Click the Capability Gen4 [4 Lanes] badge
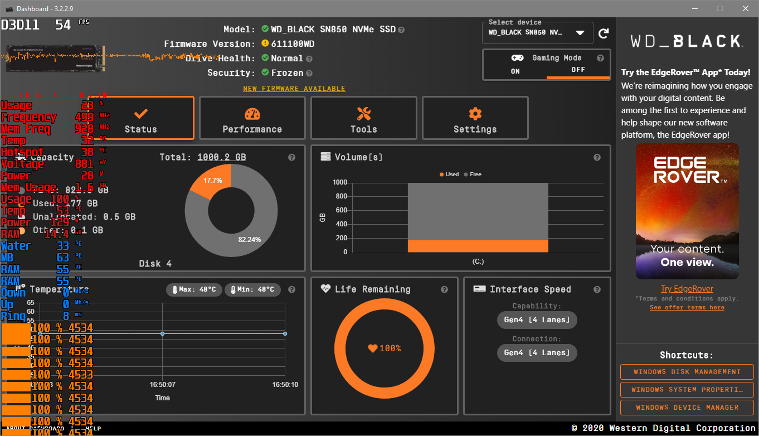This screenshot has width=759, height=436. 537,320
